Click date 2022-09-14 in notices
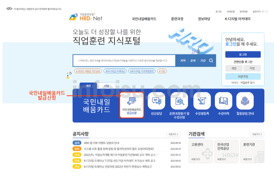The width and height of the screenshot is (274, 180). (176, 149)
